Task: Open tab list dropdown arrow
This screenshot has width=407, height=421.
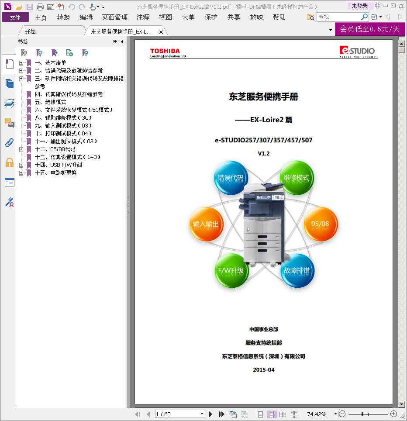Action: (330, 30)
